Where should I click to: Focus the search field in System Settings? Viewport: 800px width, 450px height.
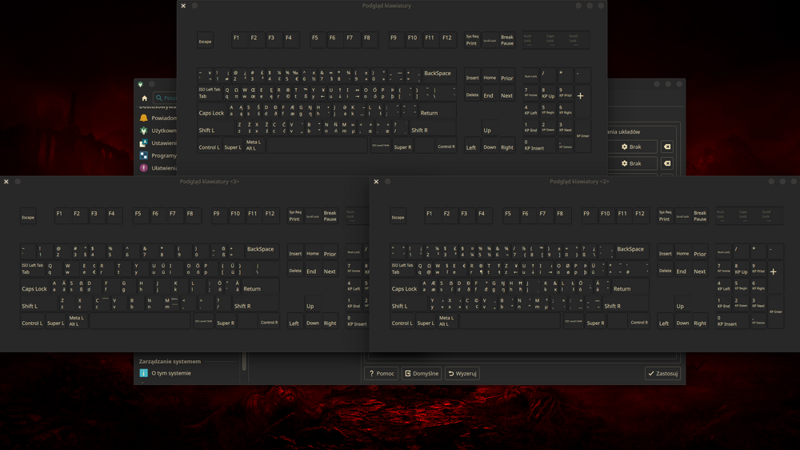pos(170,98)
